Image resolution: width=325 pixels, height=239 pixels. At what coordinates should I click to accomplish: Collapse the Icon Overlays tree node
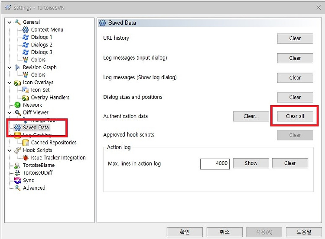click(10, 83)
